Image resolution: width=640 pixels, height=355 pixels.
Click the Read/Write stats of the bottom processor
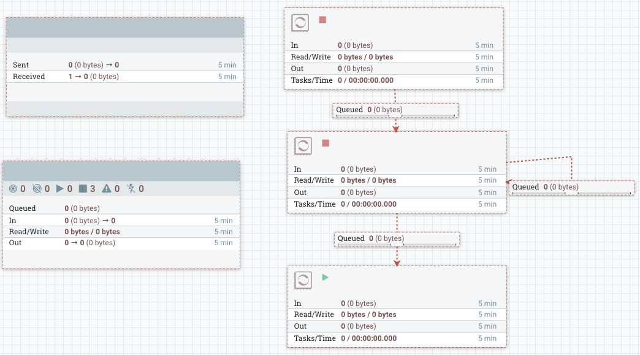(x=397, y=315)
